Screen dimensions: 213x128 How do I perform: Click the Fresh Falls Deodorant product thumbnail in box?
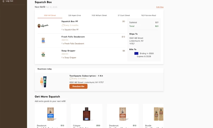pos(43,40)
